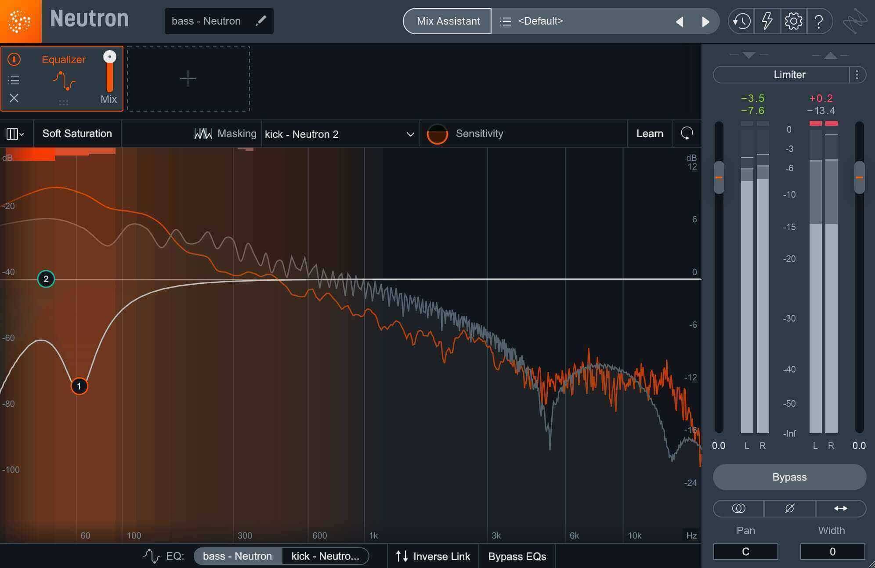This screenshot has height=568, width=875.
Task: Go to previous preset with left arrow
Action: pyautogui.click(x=680, y=22)
